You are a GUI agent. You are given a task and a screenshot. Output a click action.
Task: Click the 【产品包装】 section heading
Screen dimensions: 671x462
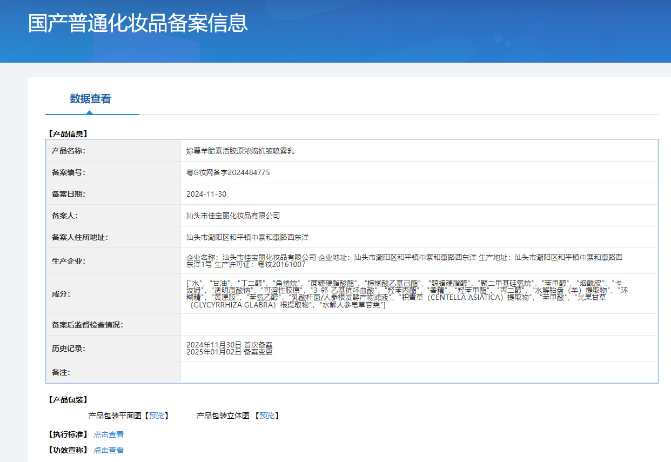coord(68,400)
